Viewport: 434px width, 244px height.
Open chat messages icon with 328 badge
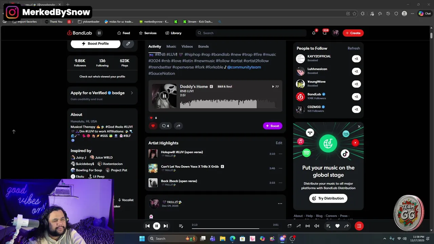[324, 33]
